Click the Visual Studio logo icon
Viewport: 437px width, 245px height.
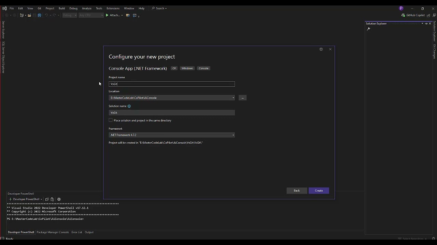[x=4, y=8]
